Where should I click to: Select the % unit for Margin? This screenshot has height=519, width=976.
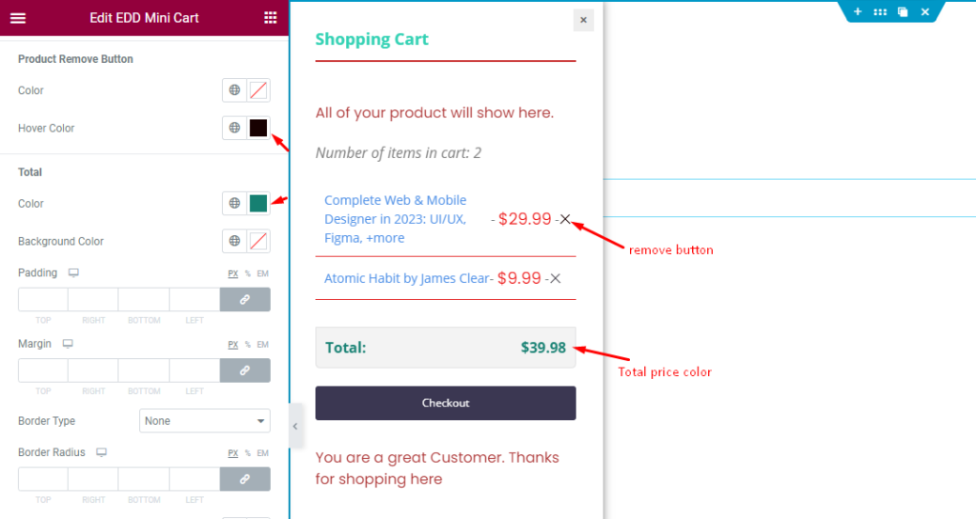coord(248,345)
